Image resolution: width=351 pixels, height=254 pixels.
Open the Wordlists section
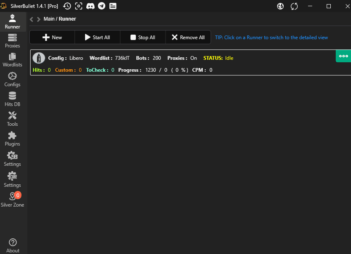pos(12,60)
